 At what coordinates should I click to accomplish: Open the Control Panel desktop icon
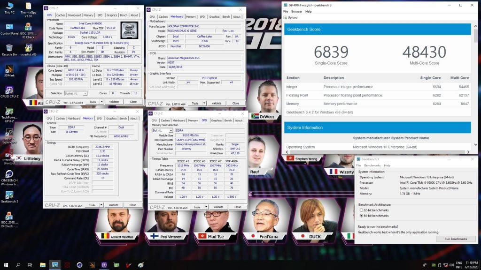point(9,29)
